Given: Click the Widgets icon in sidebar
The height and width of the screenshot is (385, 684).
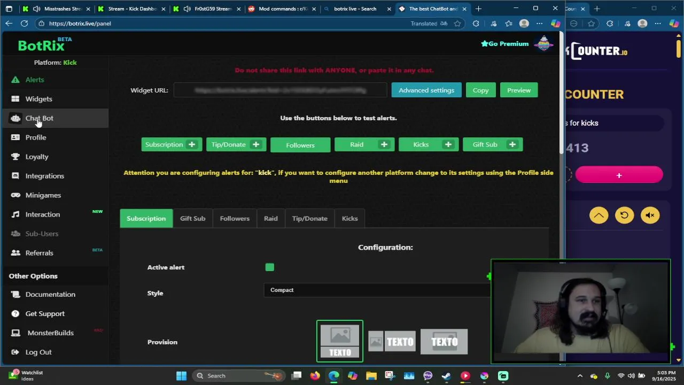Looking at the screenshot, I should pyautogui.click(x=15, y=99).
